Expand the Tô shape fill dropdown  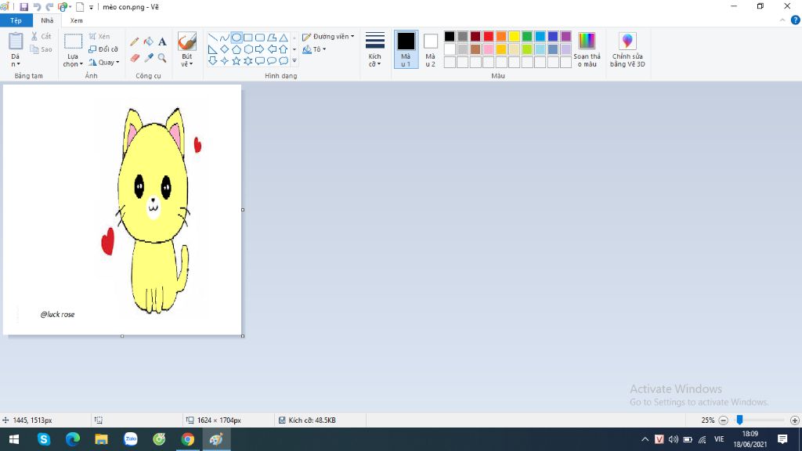(x=314, y=49)
